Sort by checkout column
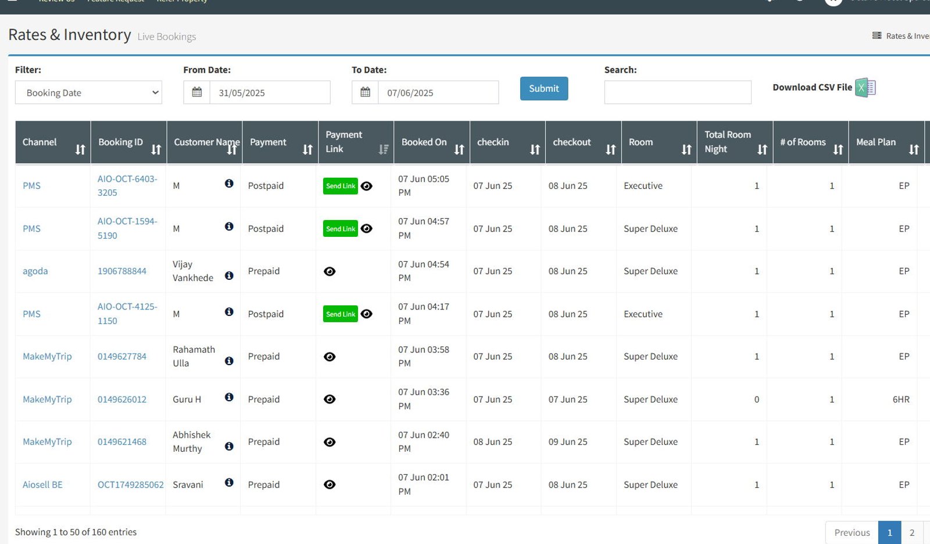 (584, 142)
